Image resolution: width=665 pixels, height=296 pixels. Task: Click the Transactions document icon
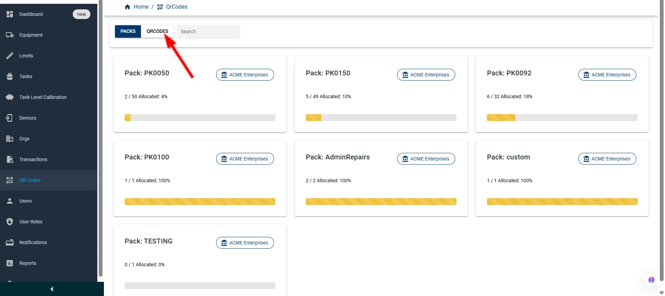(10, 159)
